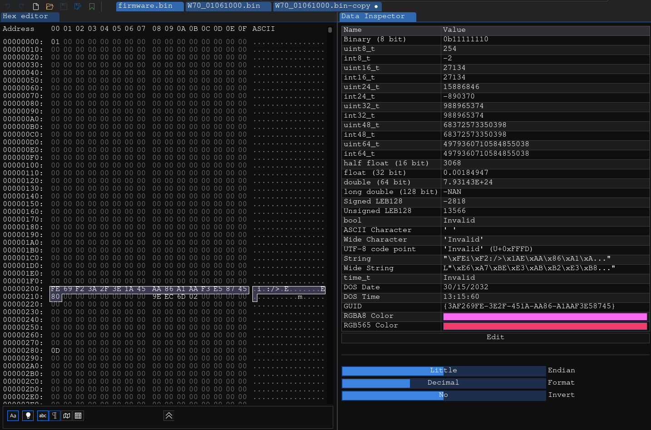Save the current file
This screenshot has height=430, width=651.
(63, 6)
